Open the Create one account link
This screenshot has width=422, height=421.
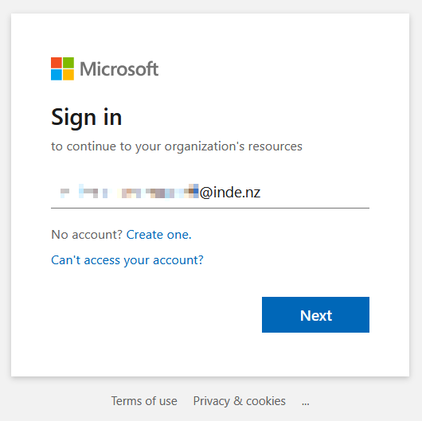click(158, 235)
